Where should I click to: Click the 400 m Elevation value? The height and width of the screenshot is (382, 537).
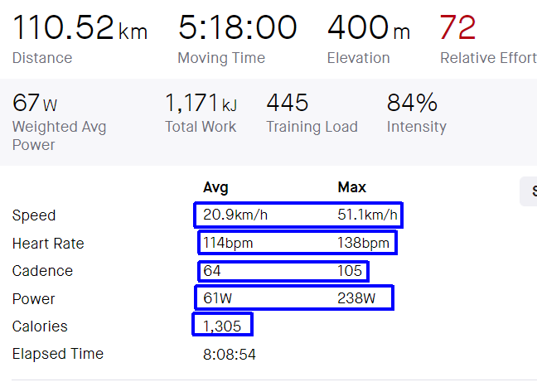pos(368,28)
